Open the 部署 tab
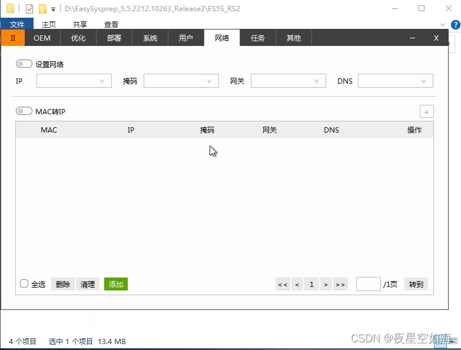 tap(114, 38)
